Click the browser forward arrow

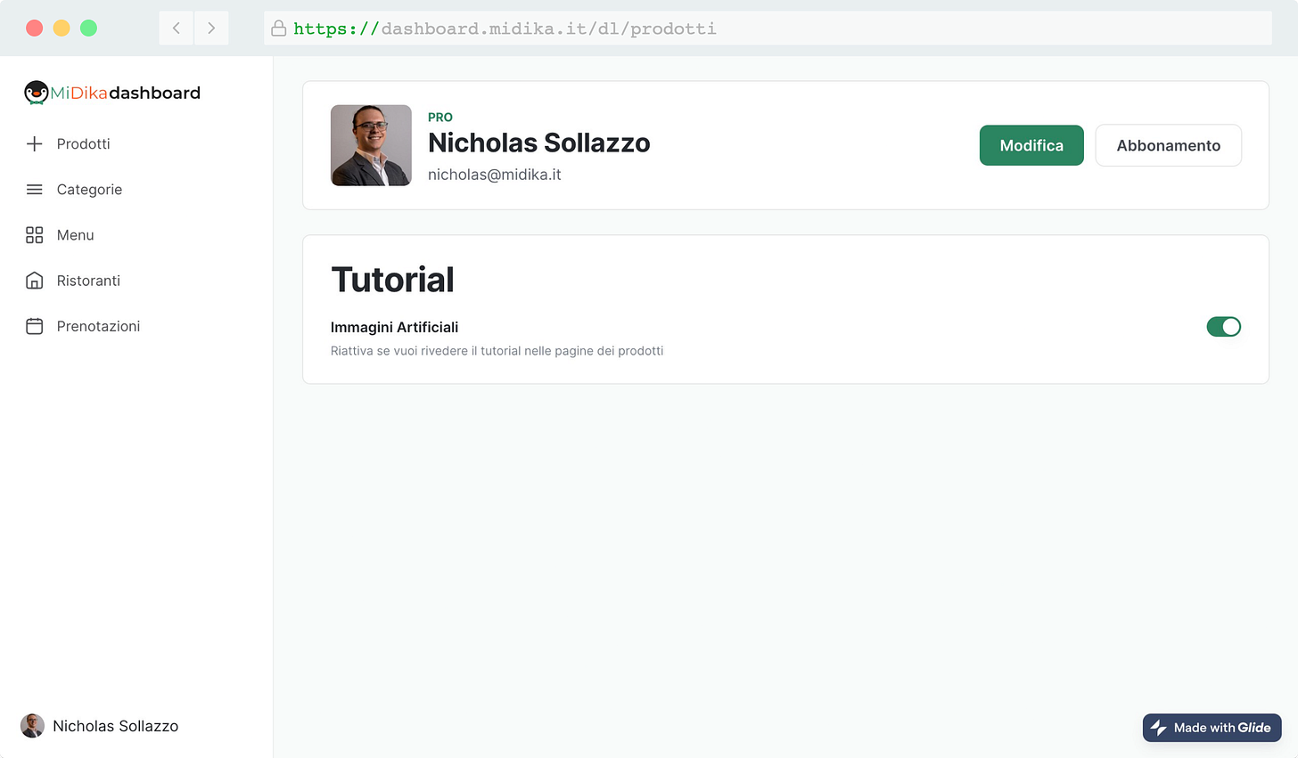click(x=211, y=29)
